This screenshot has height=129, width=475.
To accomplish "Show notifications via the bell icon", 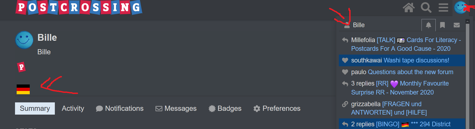I will click(x=429, y=25).
